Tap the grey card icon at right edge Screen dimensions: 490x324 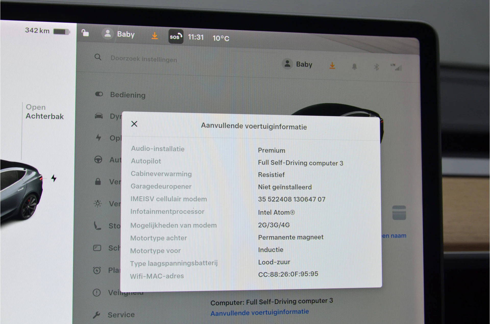(x=399, y=213)
